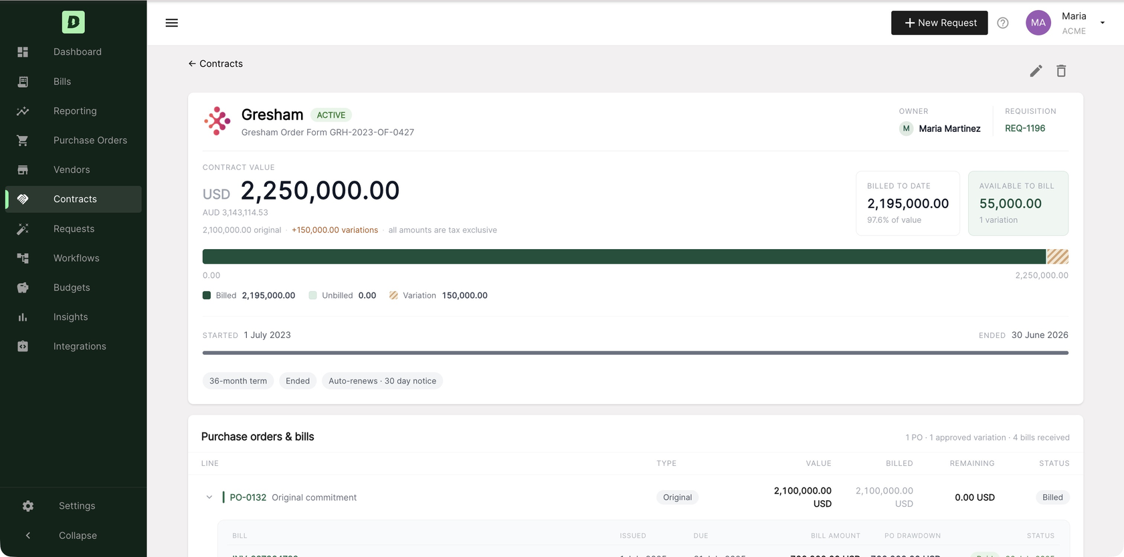Open the Dashboard sidebar icon

pyautogui.click(x=23, y=52)
